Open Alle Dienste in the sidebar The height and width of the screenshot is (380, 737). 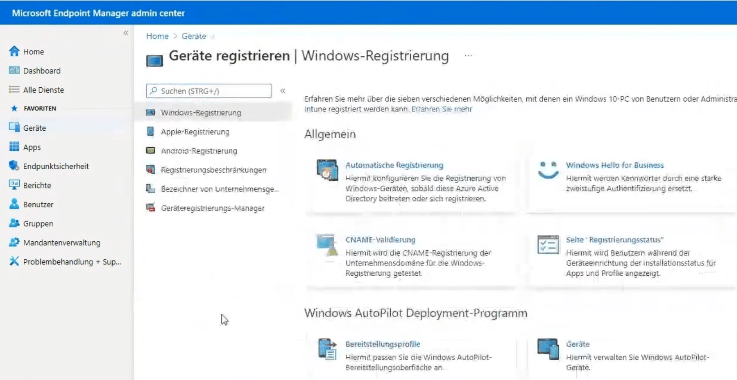click(x=43, y=90)
